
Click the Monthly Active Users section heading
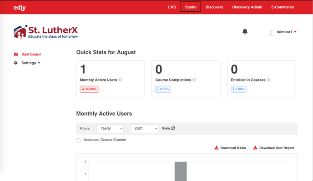[x=104, y=114]
